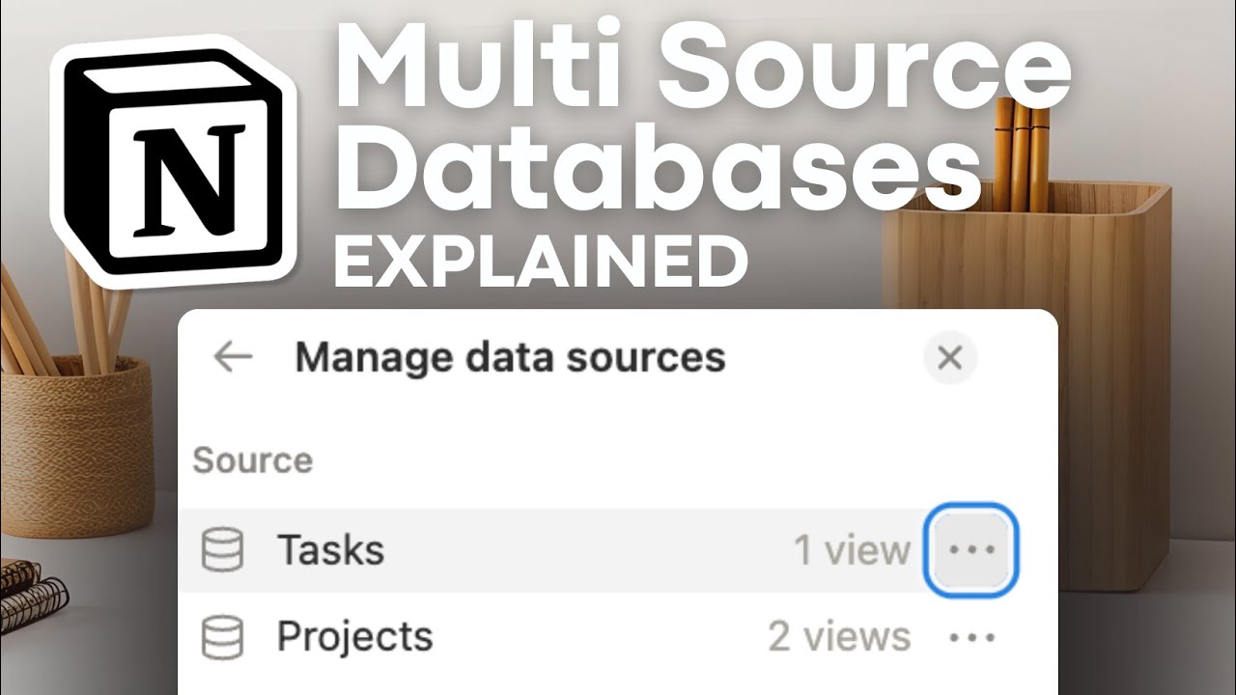Close the Manage data sources panel
This screenshot has width=1236, height=695.
pyautogui.click(x=950, y=358)
